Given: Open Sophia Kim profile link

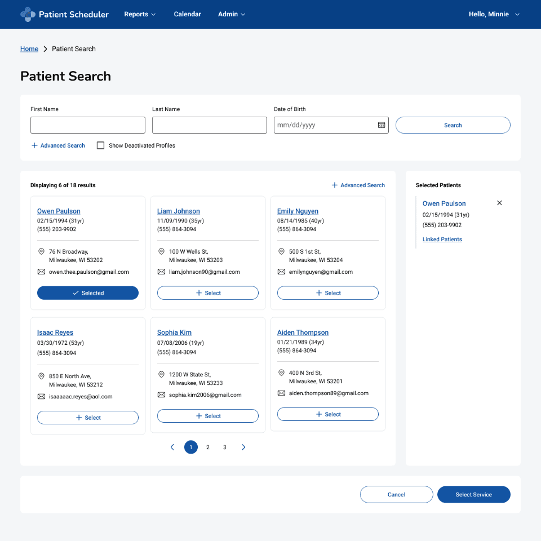Looking at the screenshot, I should pyautogui.click(x=174, y=332).
